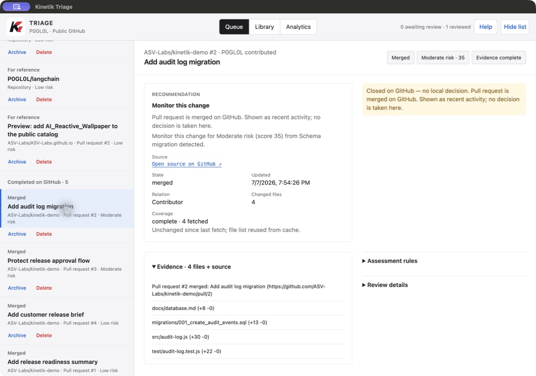Switch to the Queue tab
This screenshot has width=536, height=376.
[x=234, y=26]
